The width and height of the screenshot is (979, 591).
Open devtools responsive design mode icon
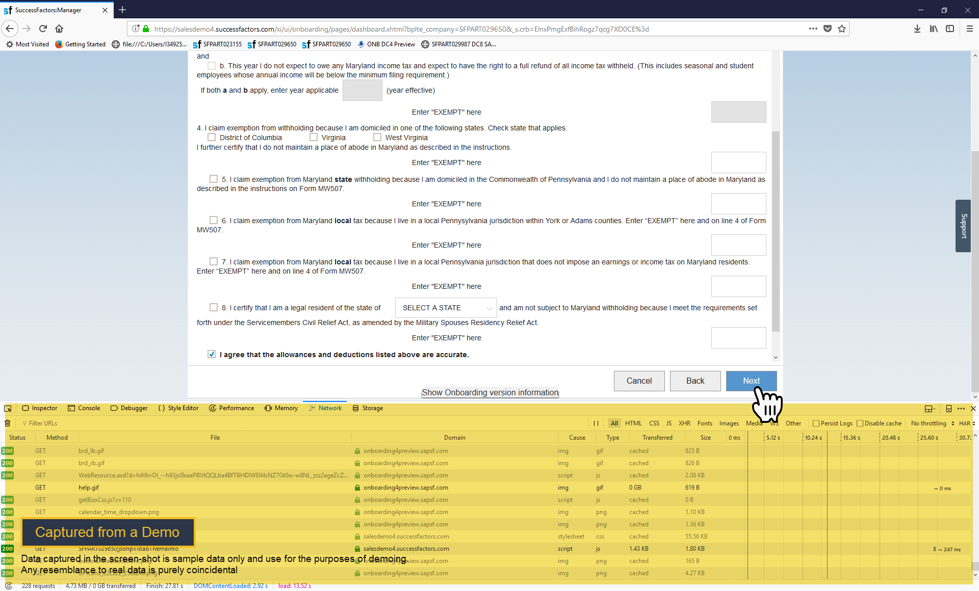(949, 408)
